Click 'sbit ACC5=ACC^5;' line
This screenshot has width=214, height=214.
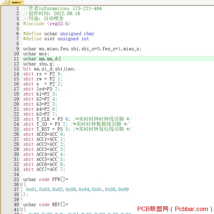tap(44, 159)
